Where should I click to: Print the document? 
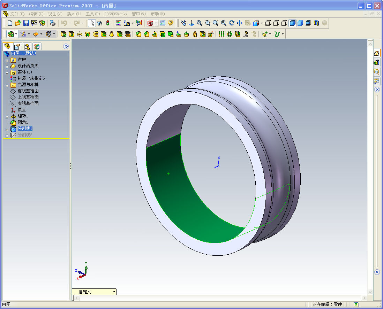coord(53,23)
